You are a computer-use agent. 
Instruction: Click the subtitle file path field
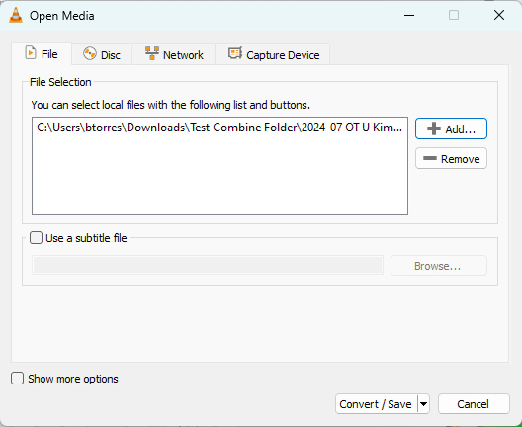[208, 265]
